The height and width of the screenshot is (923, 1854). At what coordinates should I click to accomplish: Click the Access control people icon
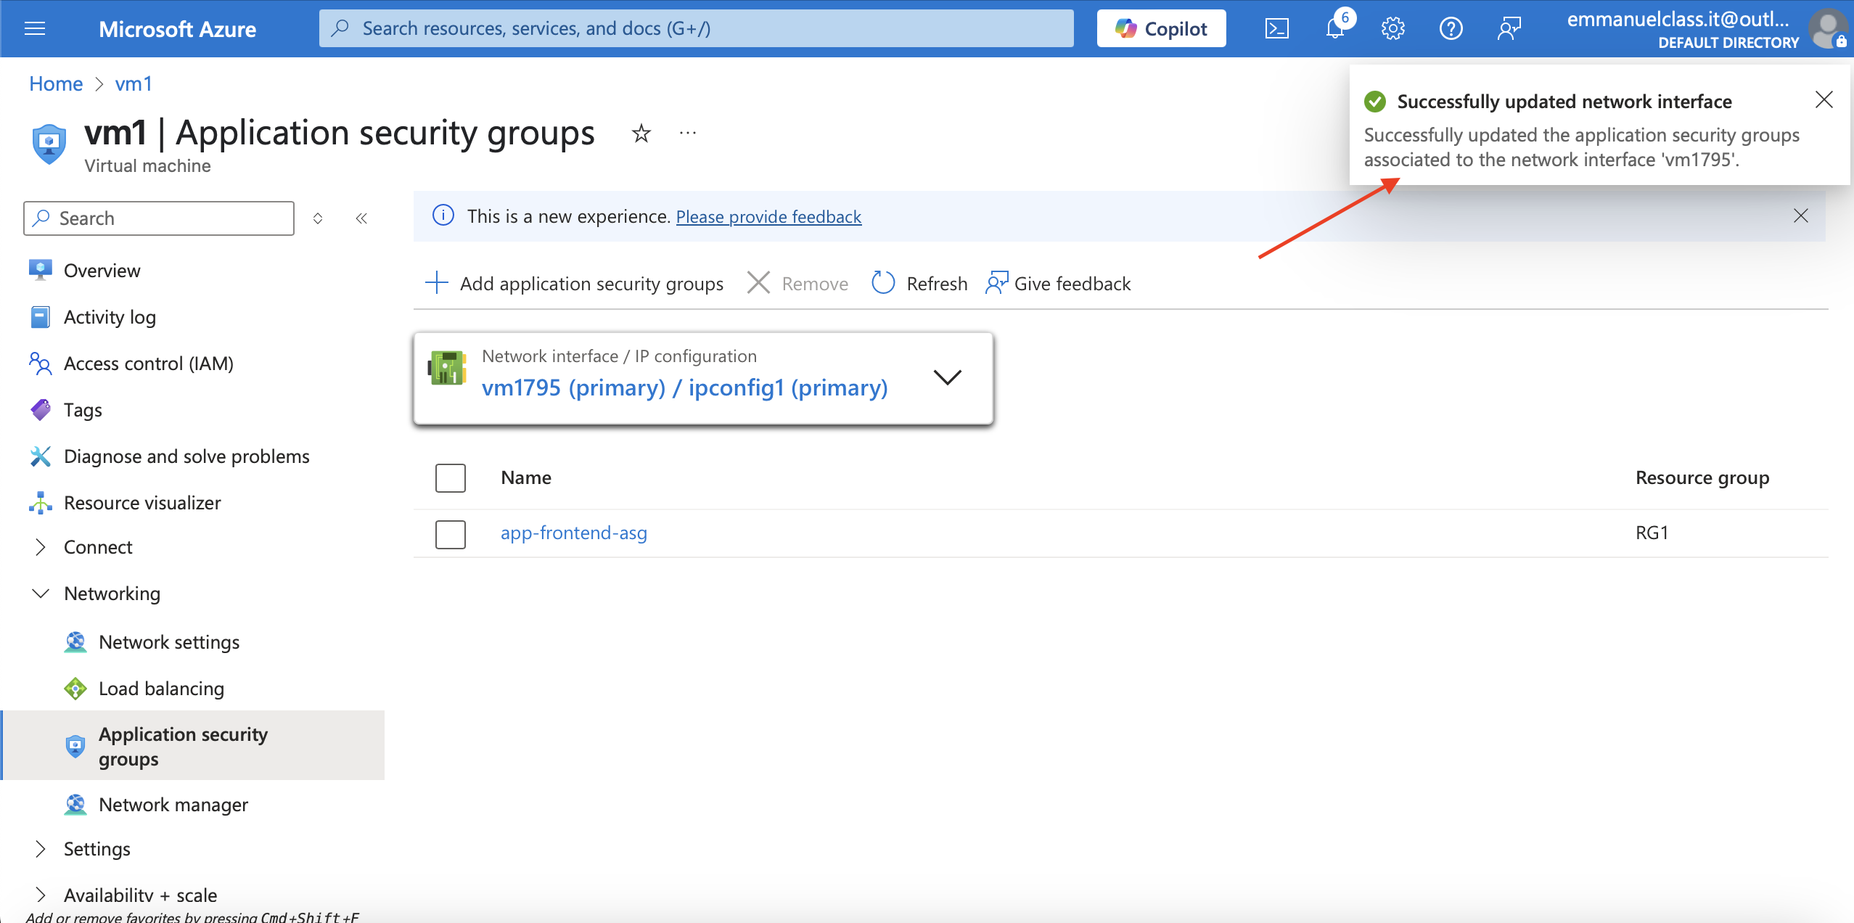(41, 364)
